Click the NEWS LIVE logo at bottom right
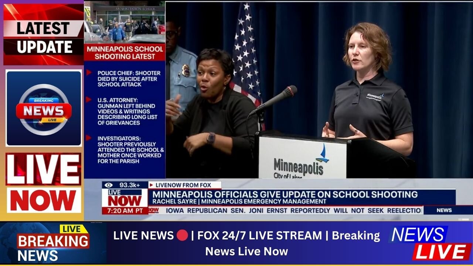Viewport: 473px width, 266px height. click(431, 243)
